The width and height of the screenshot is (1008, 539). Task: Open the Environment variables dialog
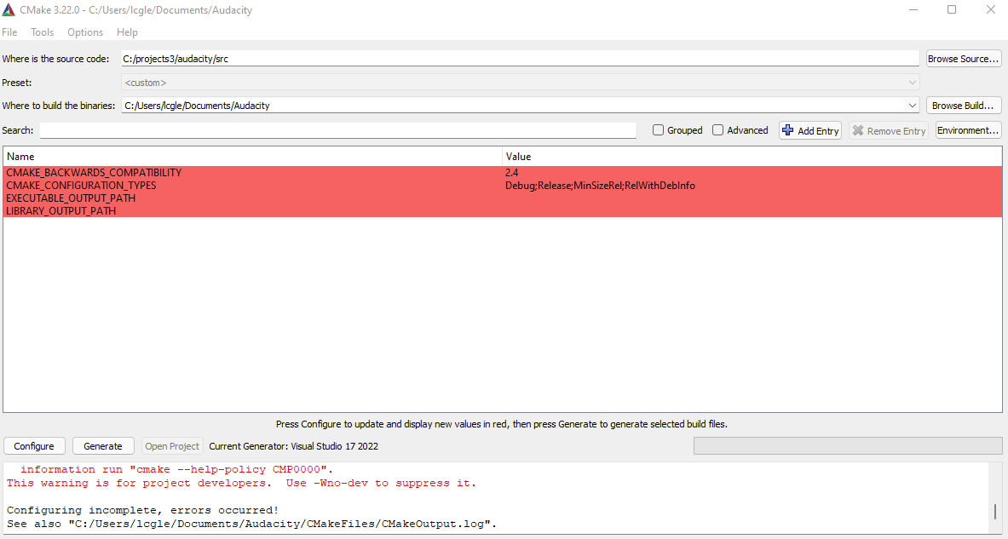tap(967, 129)
